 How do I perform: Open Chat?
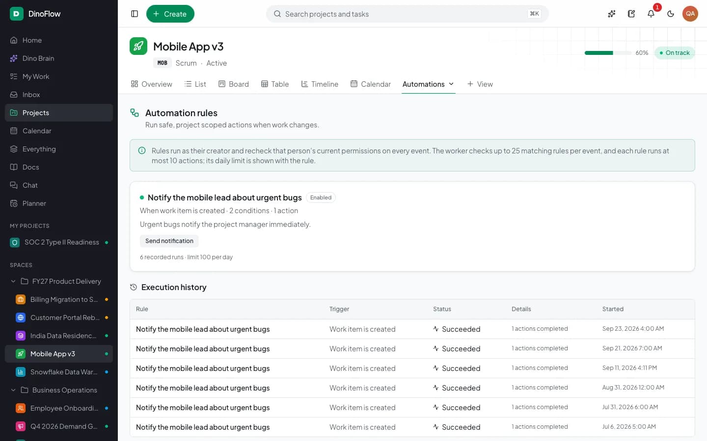[x=59, y=185]
